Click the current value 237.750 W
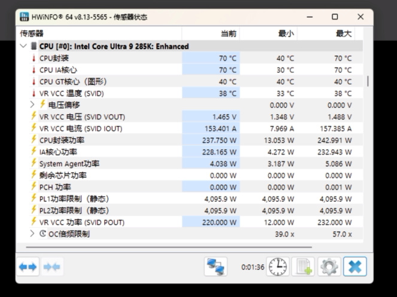 (219, 140)
